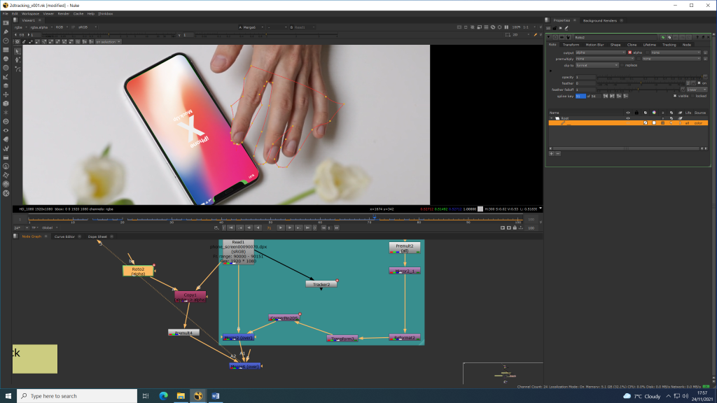Viewport: 717px width, 403px height.
Task: Play the timeline backward
Action: click(x=258, y=227)
